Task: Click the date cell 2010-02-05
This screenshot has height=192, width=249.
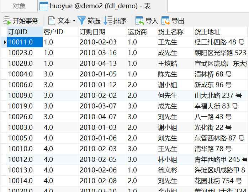Action: click(103, 160)
